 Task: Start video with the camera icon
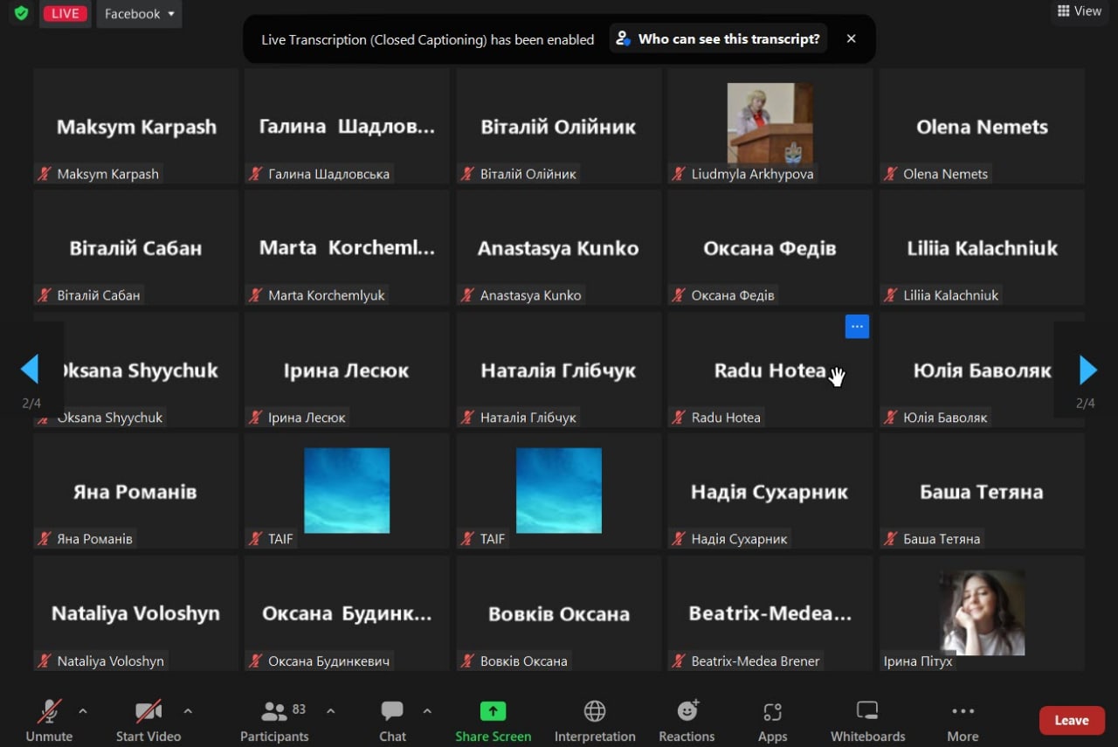coord(148,720)
